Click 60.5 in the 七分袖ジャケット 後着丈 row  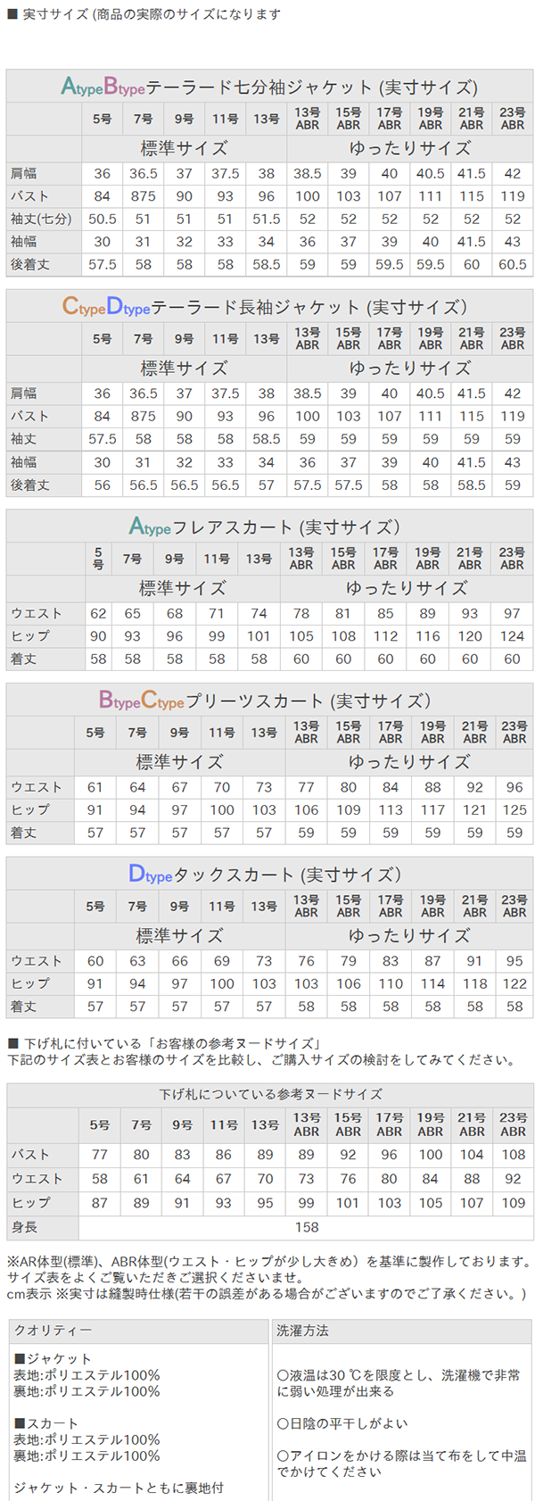[513, 265]
